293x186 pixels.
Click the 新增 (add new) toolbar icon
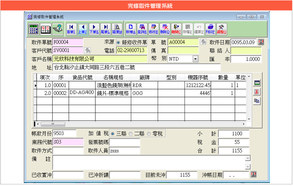pyautogui.click(x=130, y=28)
